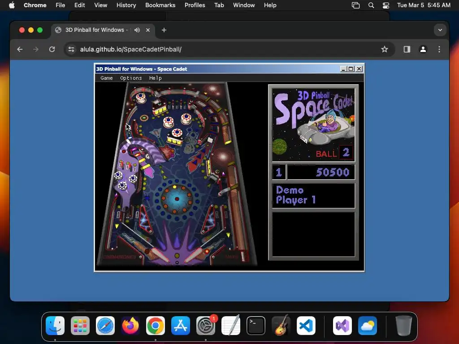Open App Store from the Dock
Viewport: 459px width, 344px height.
click(181, 326)
